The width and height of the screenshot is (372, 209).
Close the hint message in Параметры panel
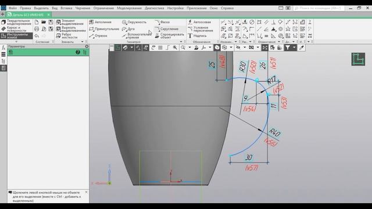[x=86, y=192]
